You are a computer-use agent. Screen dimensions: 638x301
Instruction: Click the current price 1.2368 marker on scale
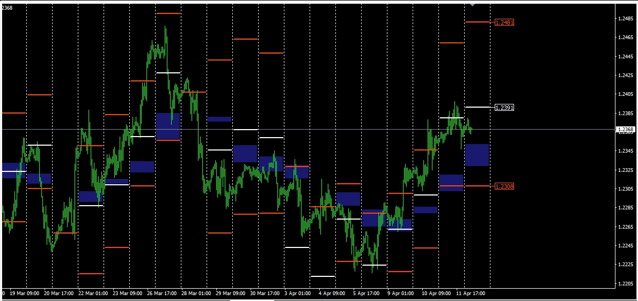click(625, 130)
